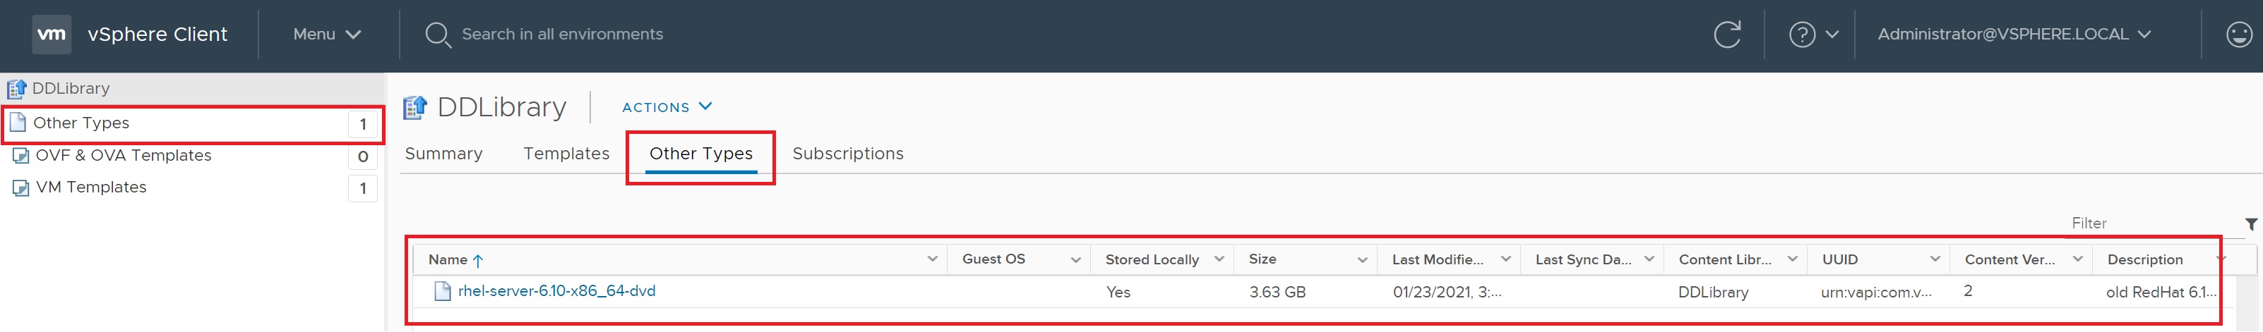Click the smiley feedback icon
The width and height of the screenshot is (2263, 332).
pos(2239,34)
